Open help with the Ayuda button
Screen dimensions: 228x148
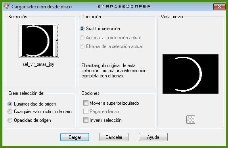click(153, 137)
